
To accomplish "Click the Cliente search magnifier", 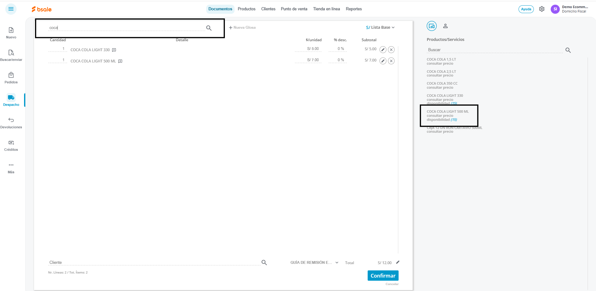I will [264, 263].
